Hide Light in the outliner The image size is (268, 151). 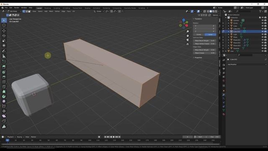point(263,34)
